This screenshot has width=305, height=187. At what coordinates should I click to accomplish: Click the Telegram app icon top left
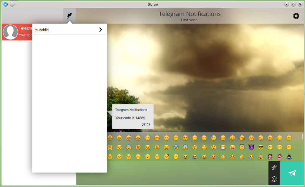click(x=5, y=4)
